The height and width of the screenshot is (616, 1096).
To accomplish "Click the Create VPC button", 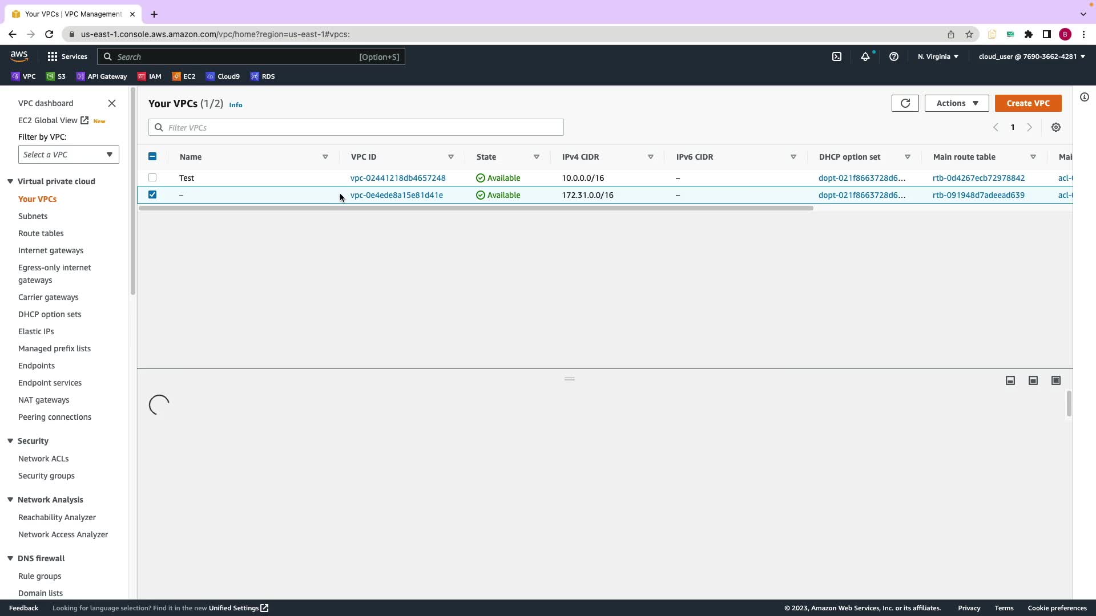I will click(x=1028, y=103).
